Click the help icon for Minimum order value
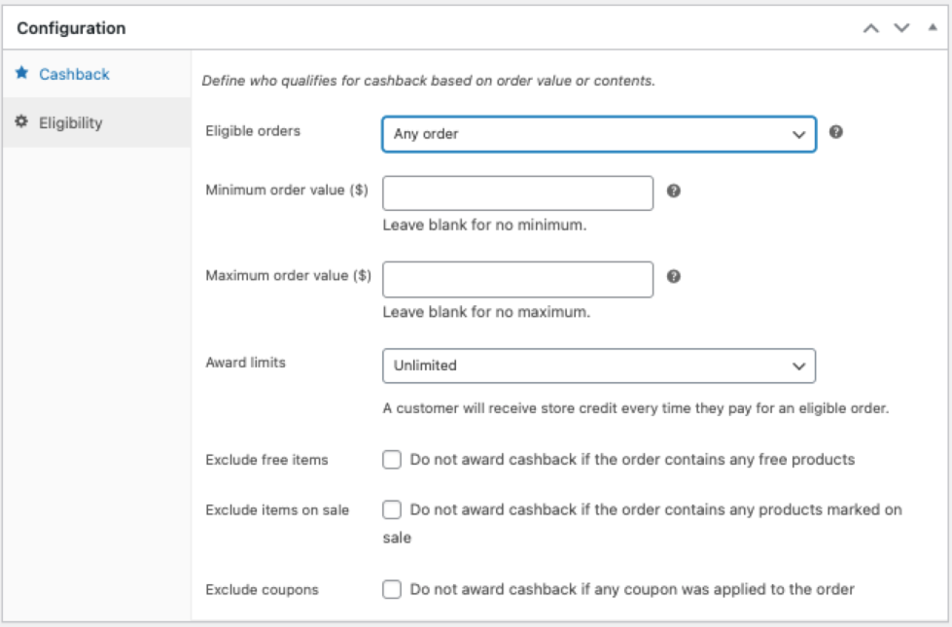Viewport: 952px width, 627px height. pyautogui.click(x=673, y=191)
